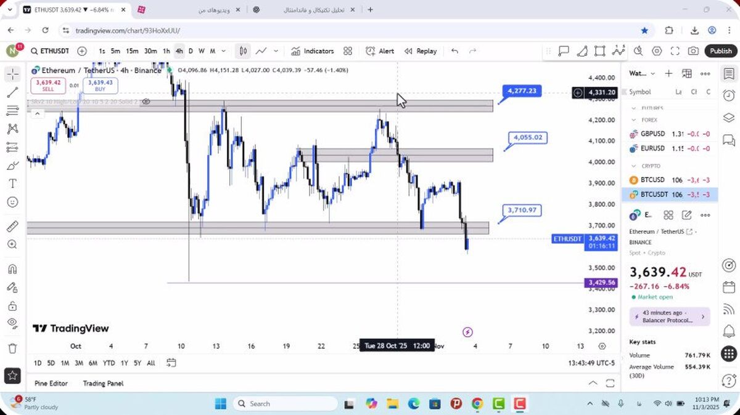This screenshot has width=740, height=415.
Task: Select BTCUSD in the watchlist
Action: 669,180
